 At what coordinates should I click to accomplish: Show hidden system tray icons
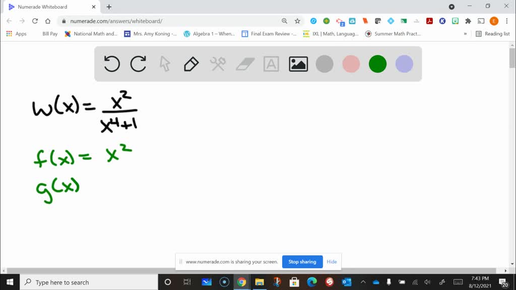(363, 282)
